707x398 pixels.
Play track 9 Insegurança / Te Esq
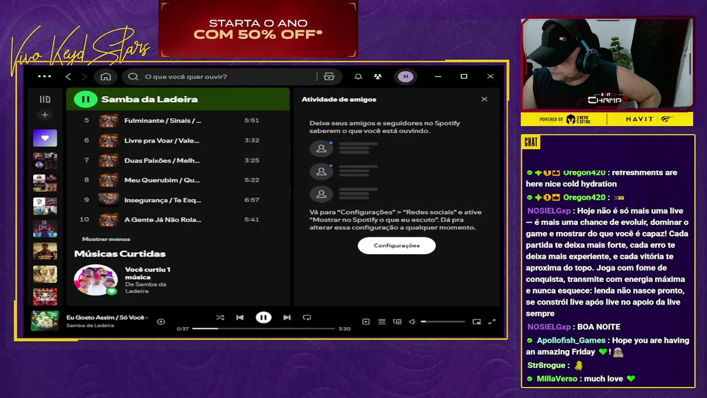[x=178, y=200]
